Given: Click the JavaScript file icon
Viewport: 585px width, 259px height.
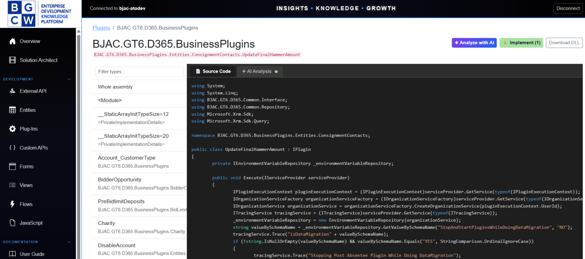Looking at the screenshot, I should pyautogui.click(x=12, y=223).
